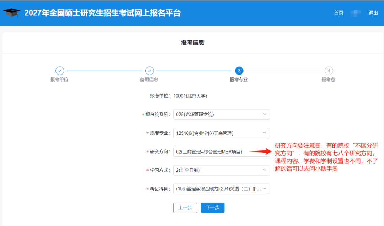Select the step 4 报考点 circle
This screenshot has width=384, height=226.
(x=329, y=71)
